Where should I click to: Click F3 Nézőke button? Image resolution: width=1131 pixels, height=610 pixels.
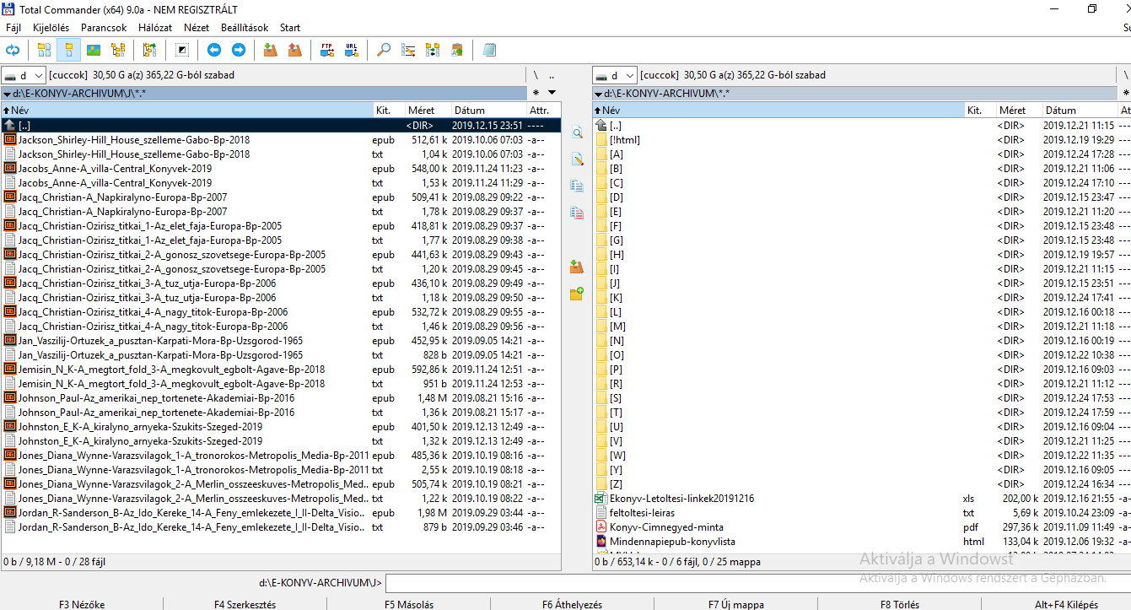pos(82,604)
